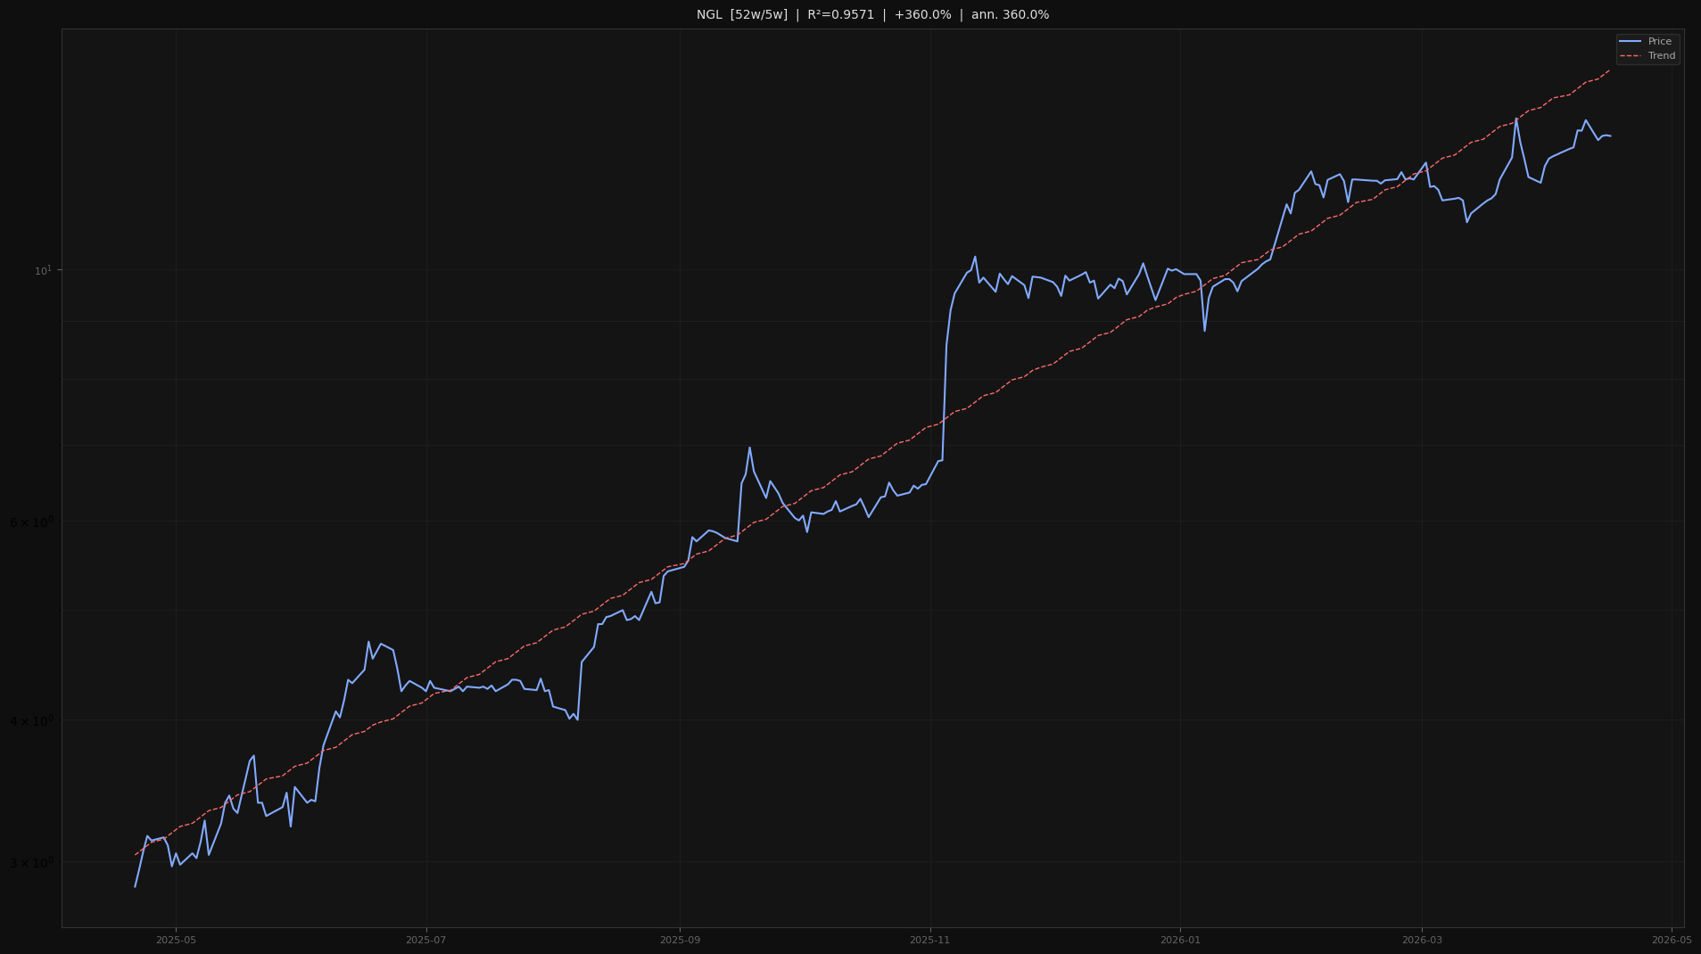This screenshot has height=954, width=1701.
Task: Select the Price legend text label
Action: click(1660, 41)
